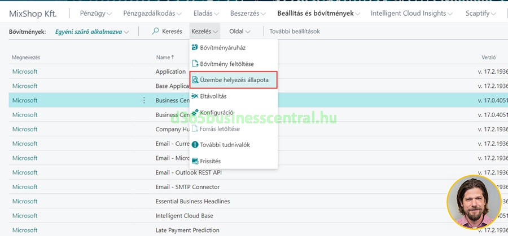This screenshot has width=508, height=236.
Task: Click the Üzembe helyezés állapota magnifier icon
Action: click(x=195, y=80)
